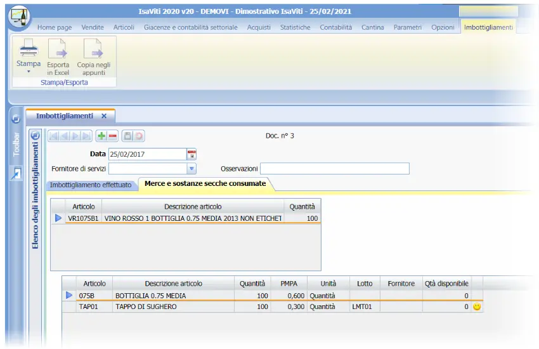Go to previous record arrow

(64, 136)
